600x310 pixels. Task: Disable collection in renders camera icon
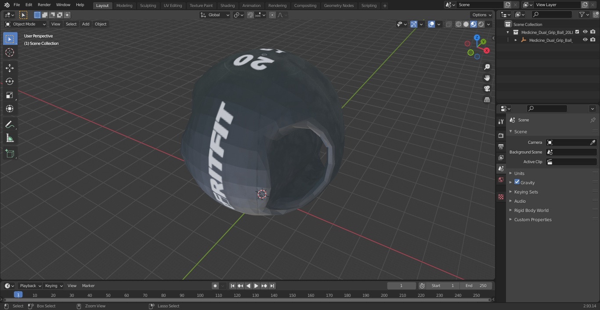pos(593,32)
